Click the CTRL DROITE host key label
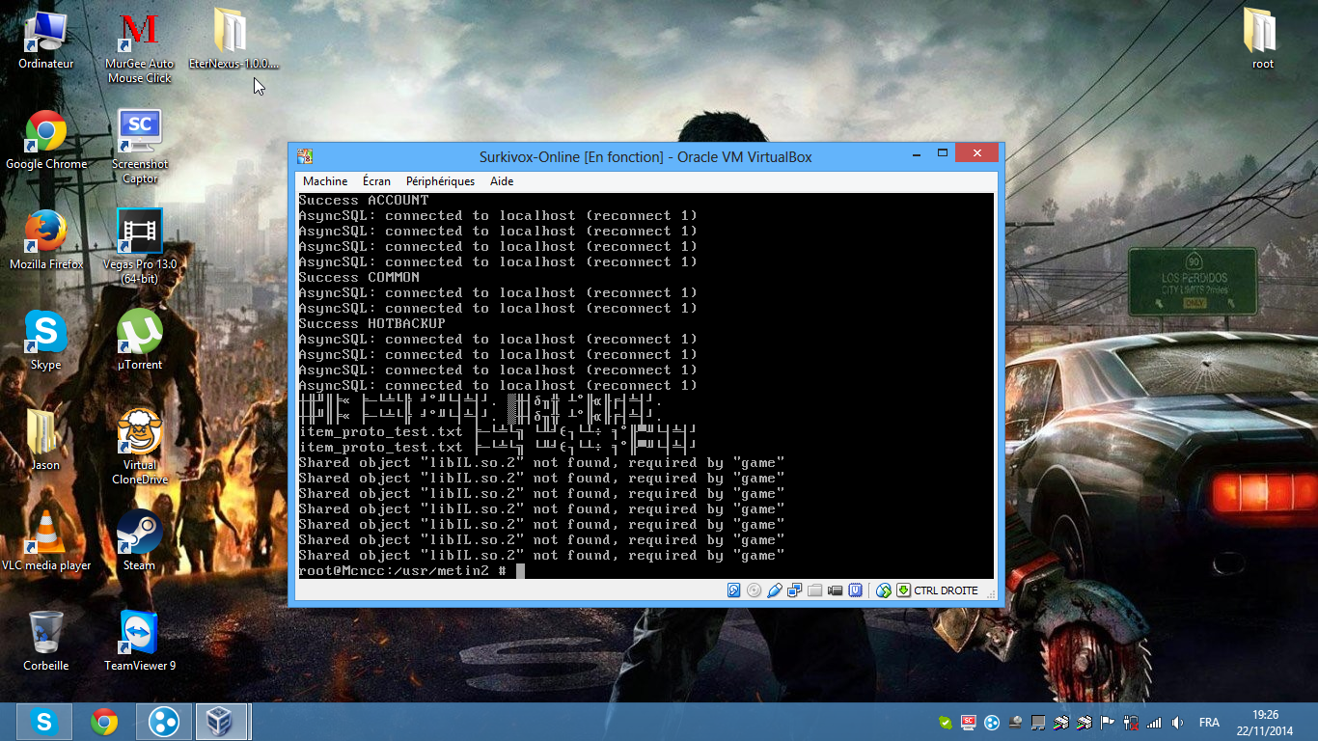The image size is (1318, 741). click(x=946, y=590)
